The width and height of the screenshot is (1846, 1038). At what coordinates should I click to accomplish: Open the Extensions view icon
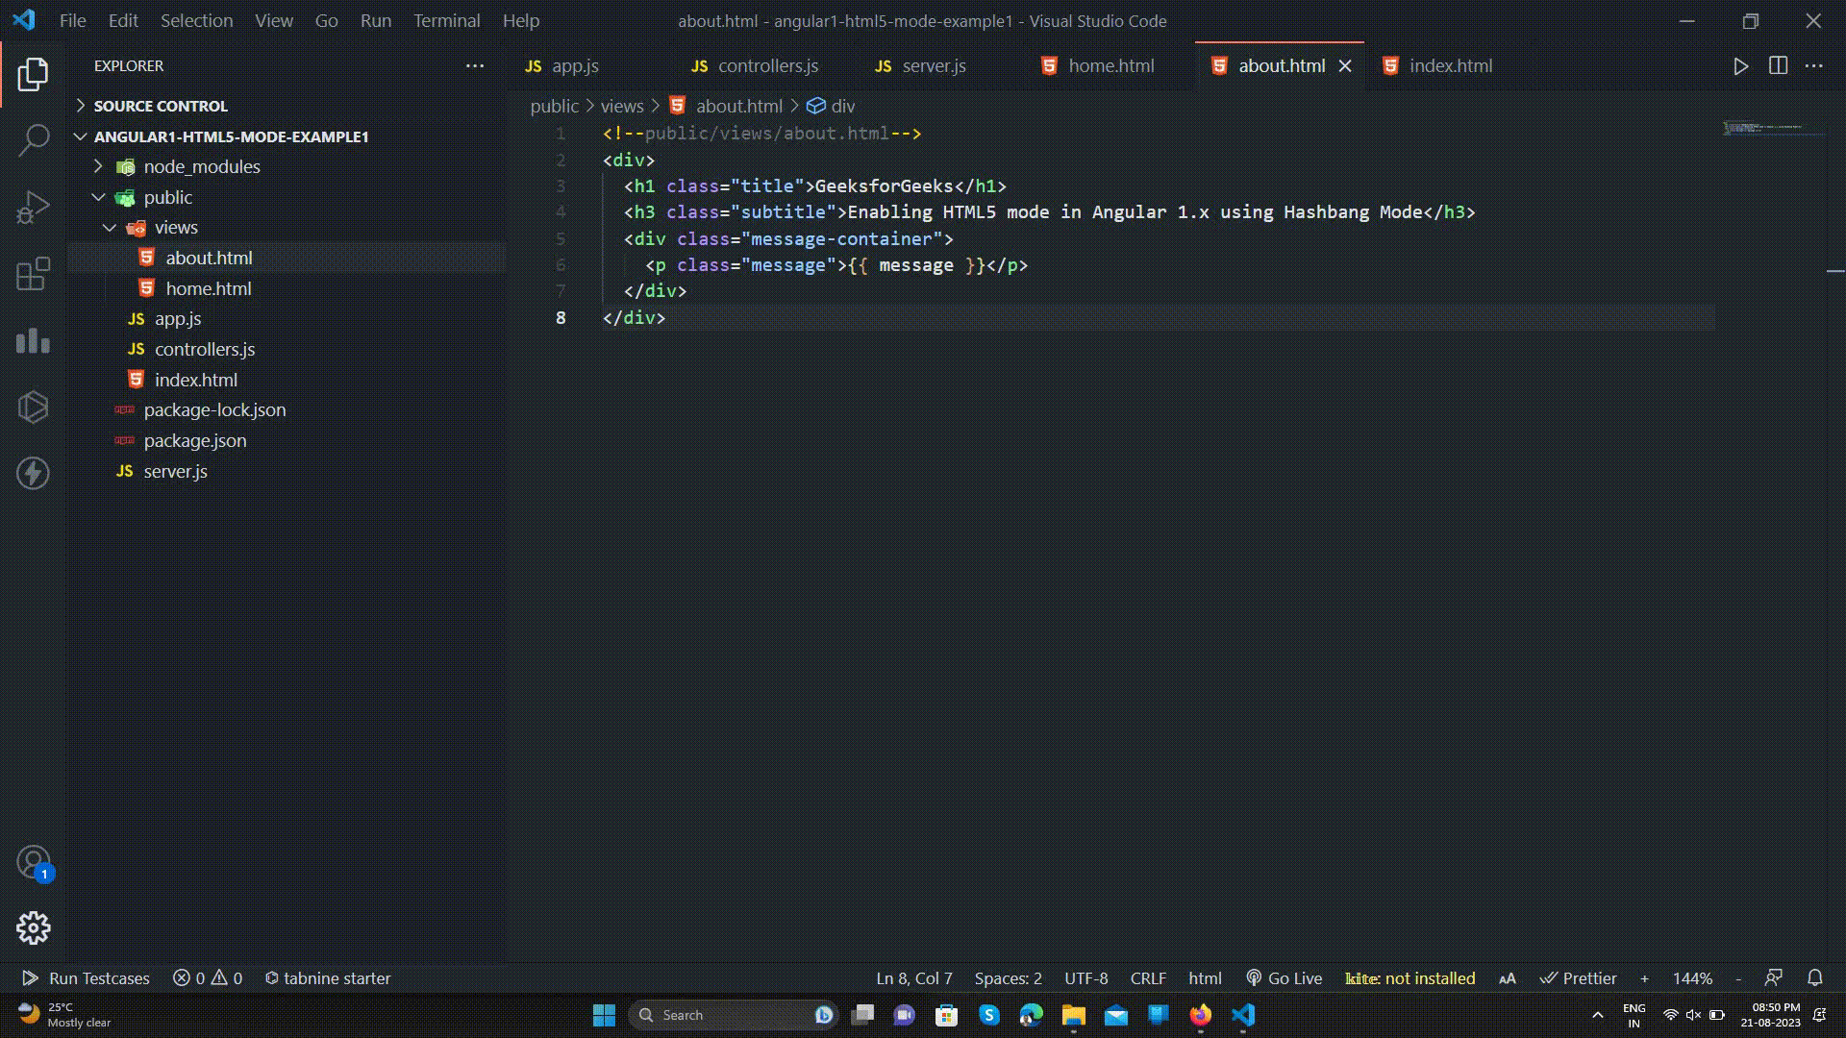34,274
